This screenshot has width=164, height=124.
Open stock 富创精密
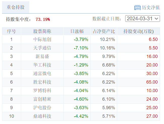tap(42, 99)
